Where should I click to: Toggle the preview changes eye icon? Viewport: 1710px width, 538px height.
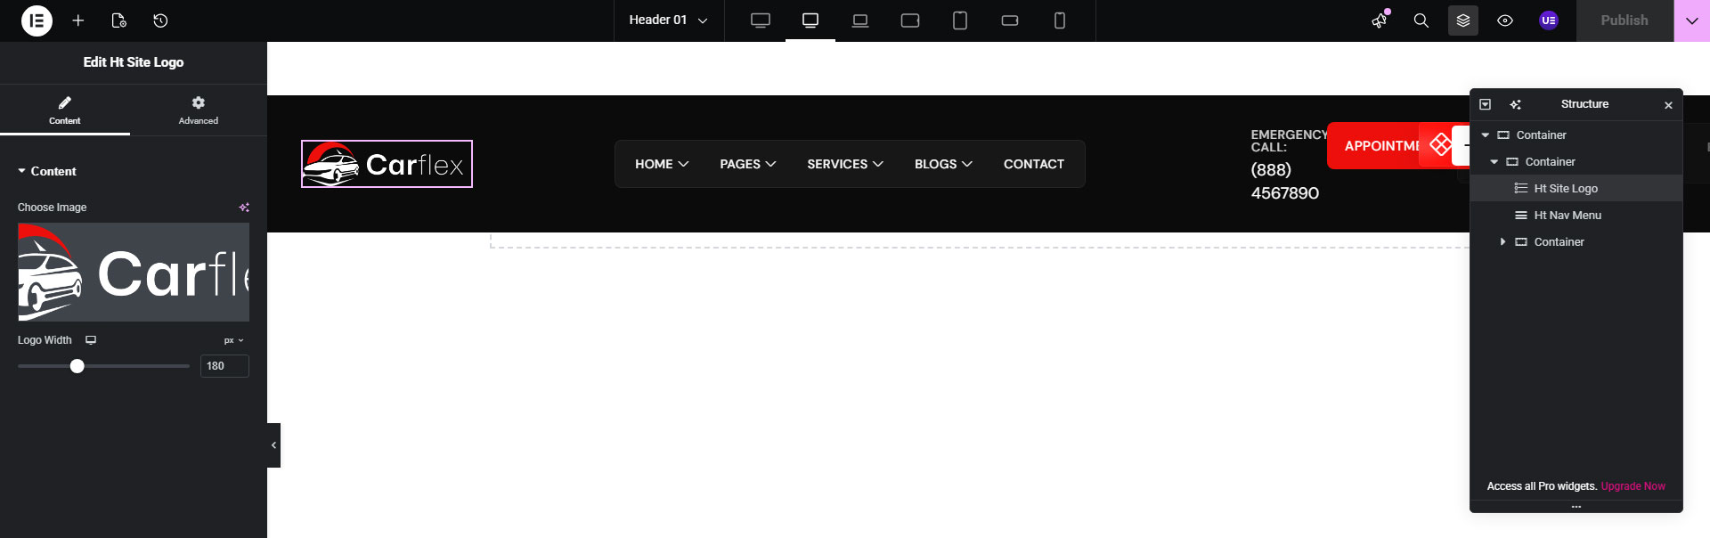click(1504, 20)
